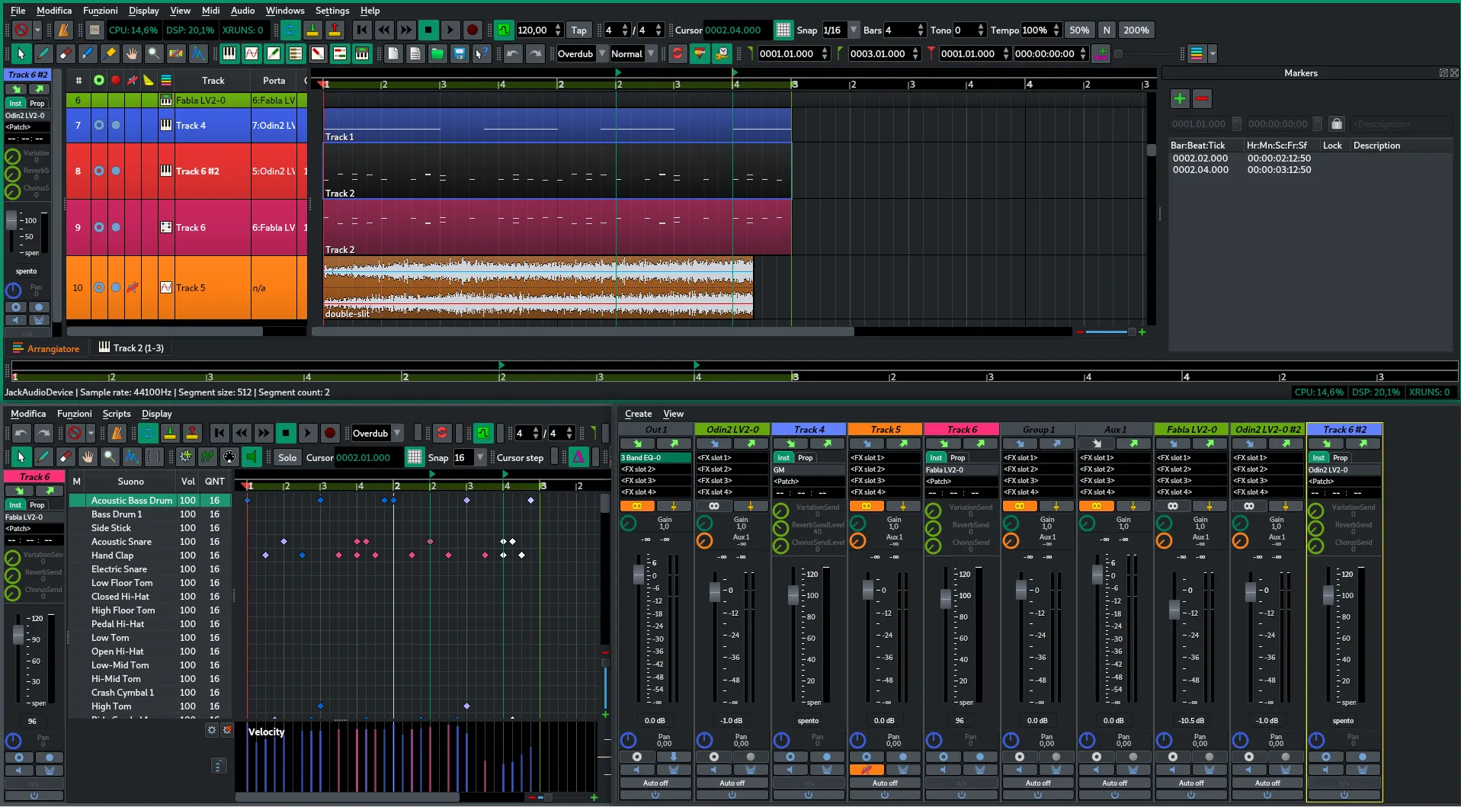This screenshot has width=1461, height=807.
Task: Open the piano roll editor icon
Action: (x=229, y=53)
